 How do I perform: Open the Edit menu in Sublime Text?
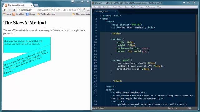point(99,7)
